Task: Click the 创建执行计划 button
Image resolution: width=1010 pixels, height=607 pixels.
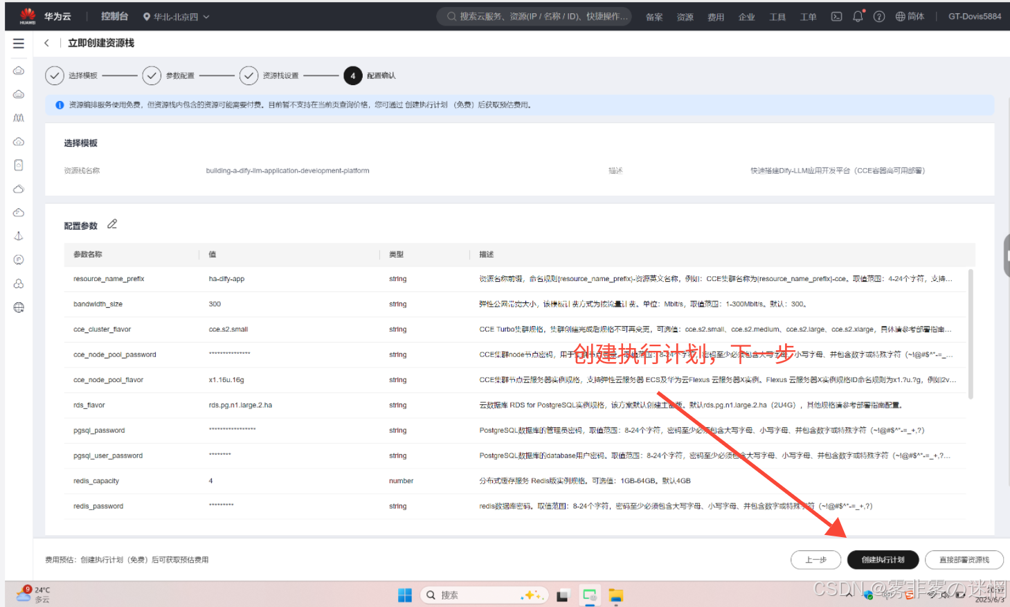Action: point(883,560)
